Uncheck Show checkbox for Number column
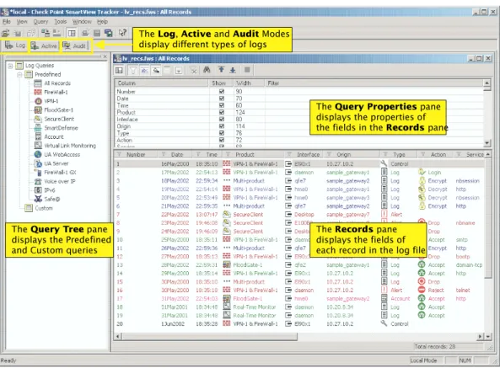500x368 pixels. click(x=222, y=91)
